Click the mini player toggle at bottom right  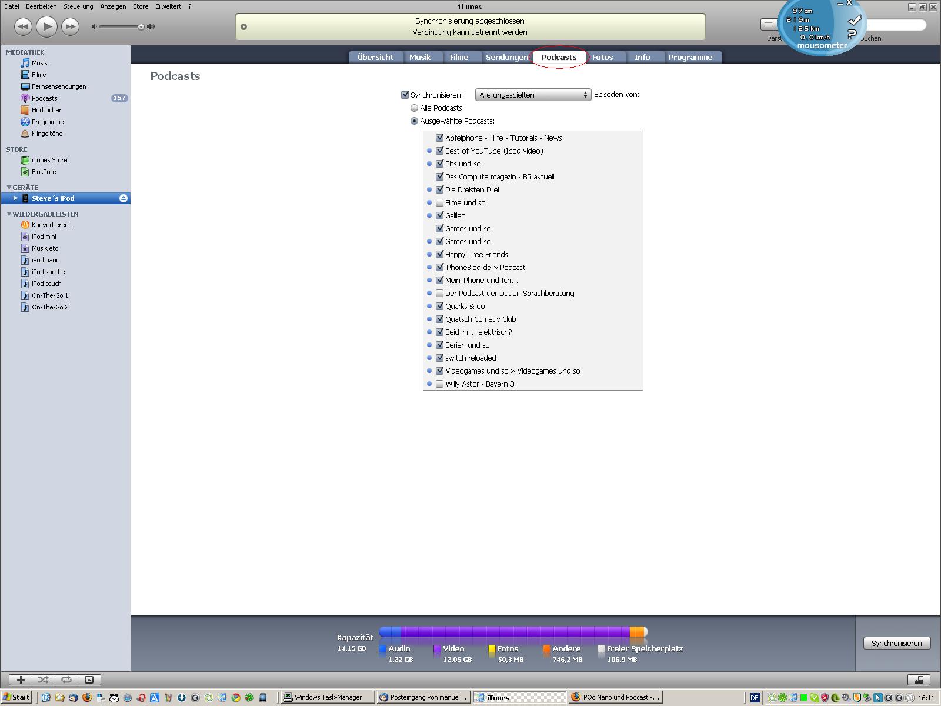click(x=919, y=680)
